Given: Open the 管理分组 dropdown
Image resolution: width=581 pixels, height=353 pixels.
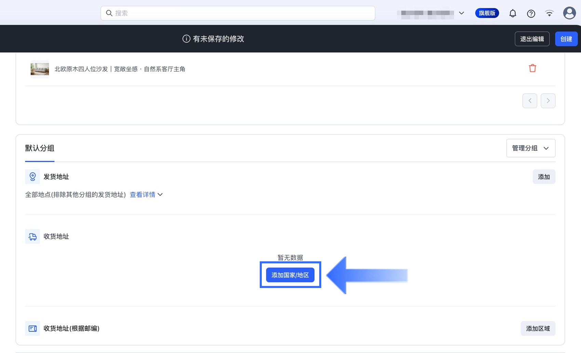Looking at the screenshot, I should [530, 148].
